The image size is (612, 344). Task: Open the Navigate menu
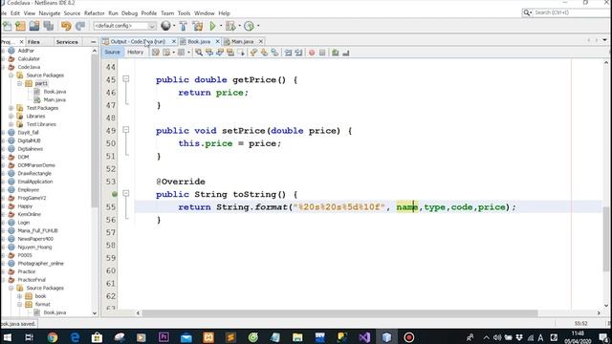pyautogui.click(x=50, y=13)
